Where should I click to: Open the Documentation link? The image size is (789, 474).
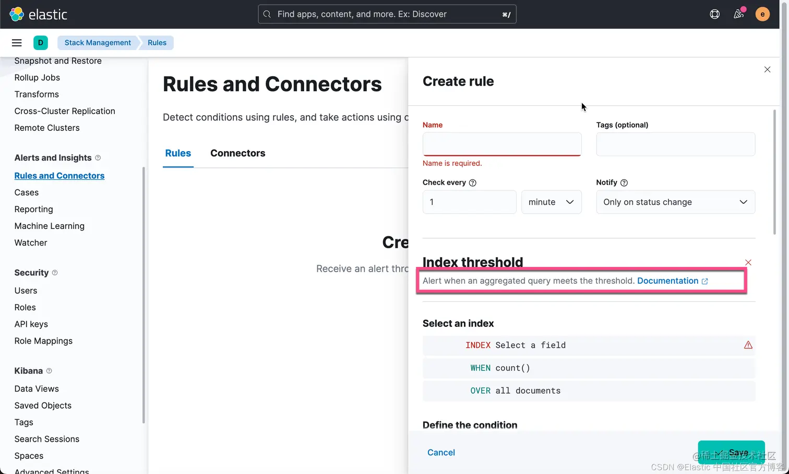click(667, 281)
